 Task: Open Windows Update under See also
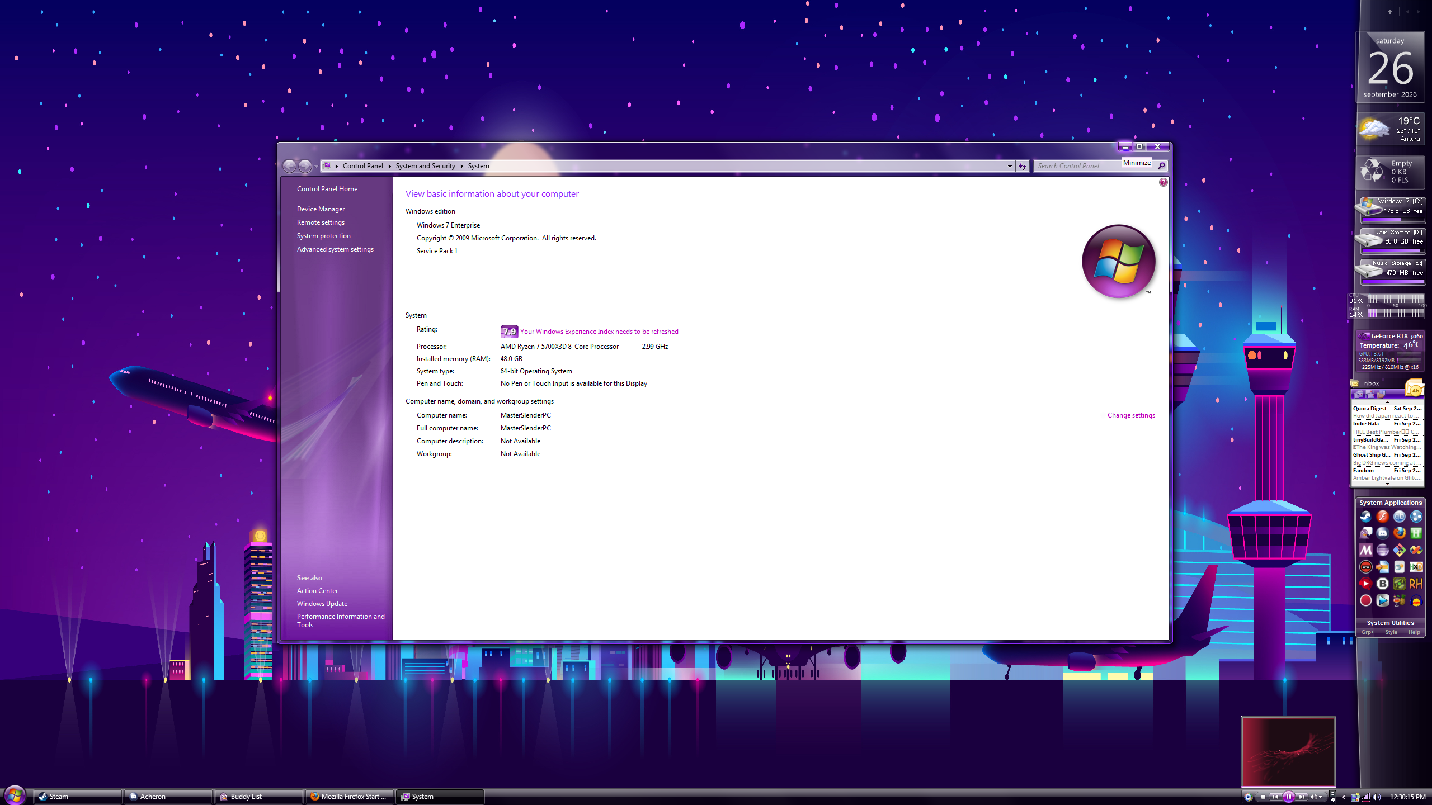point(322,604)
